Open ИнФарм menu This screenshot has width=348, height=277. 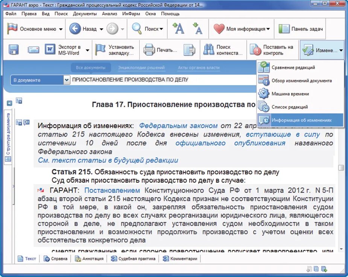point(131,14)
